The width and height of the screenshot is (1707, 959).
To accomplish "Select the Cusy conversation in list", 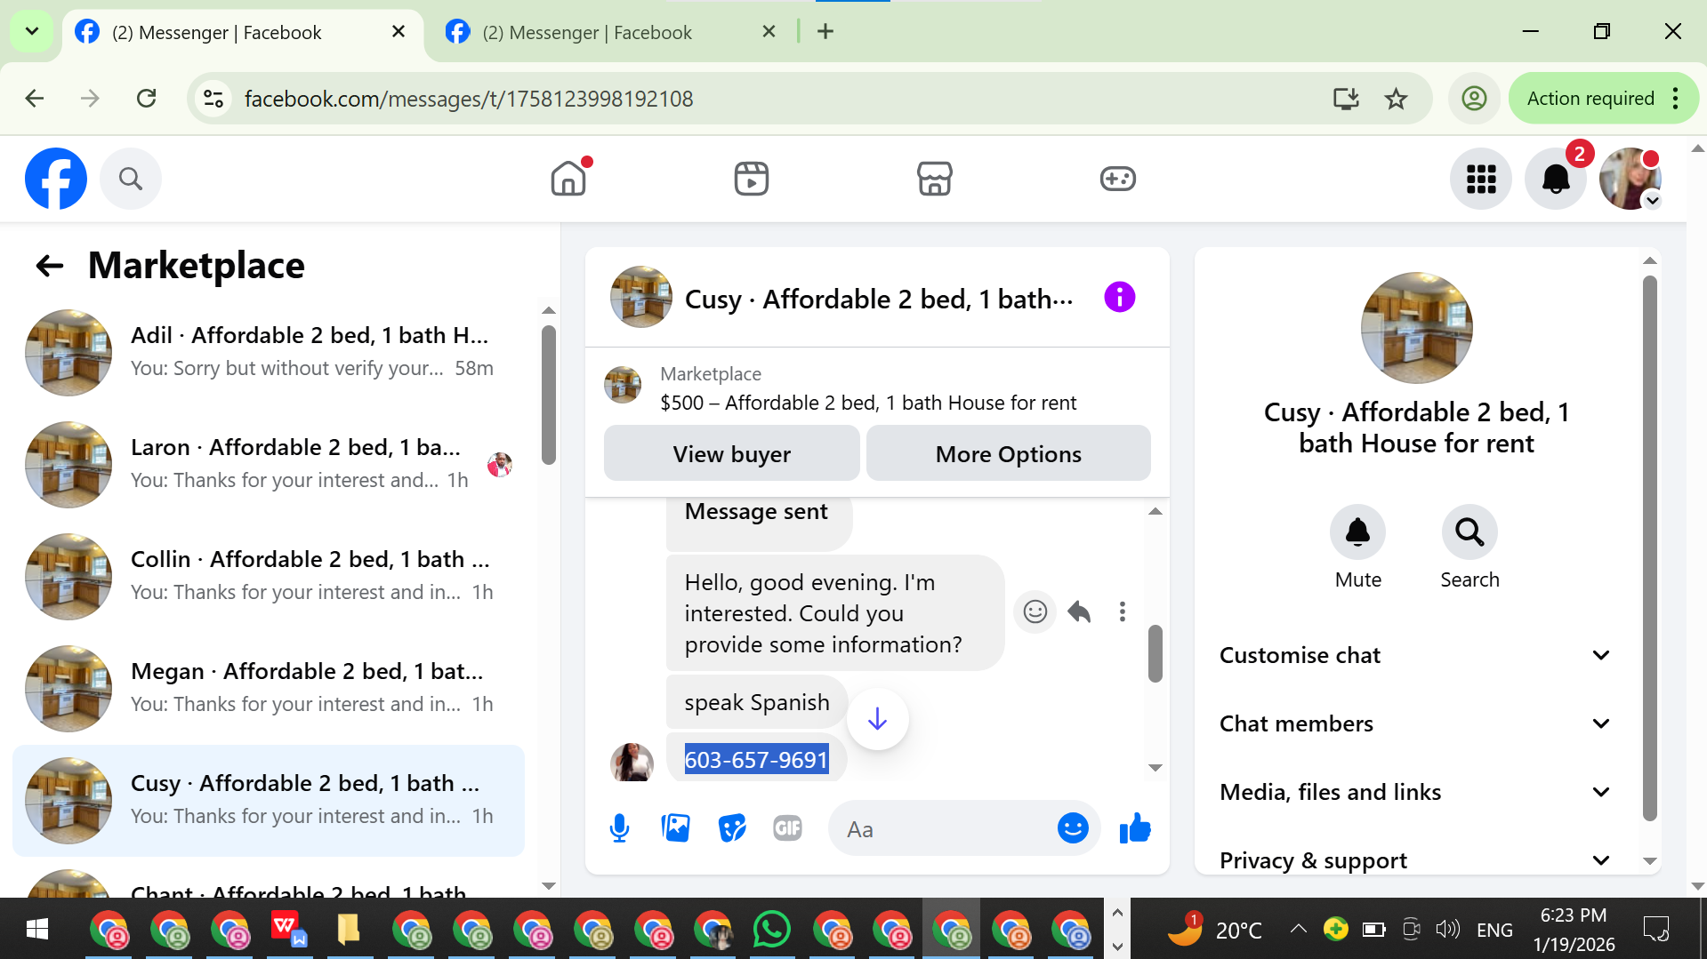I will pyautogui.click(x=269, y=800).
